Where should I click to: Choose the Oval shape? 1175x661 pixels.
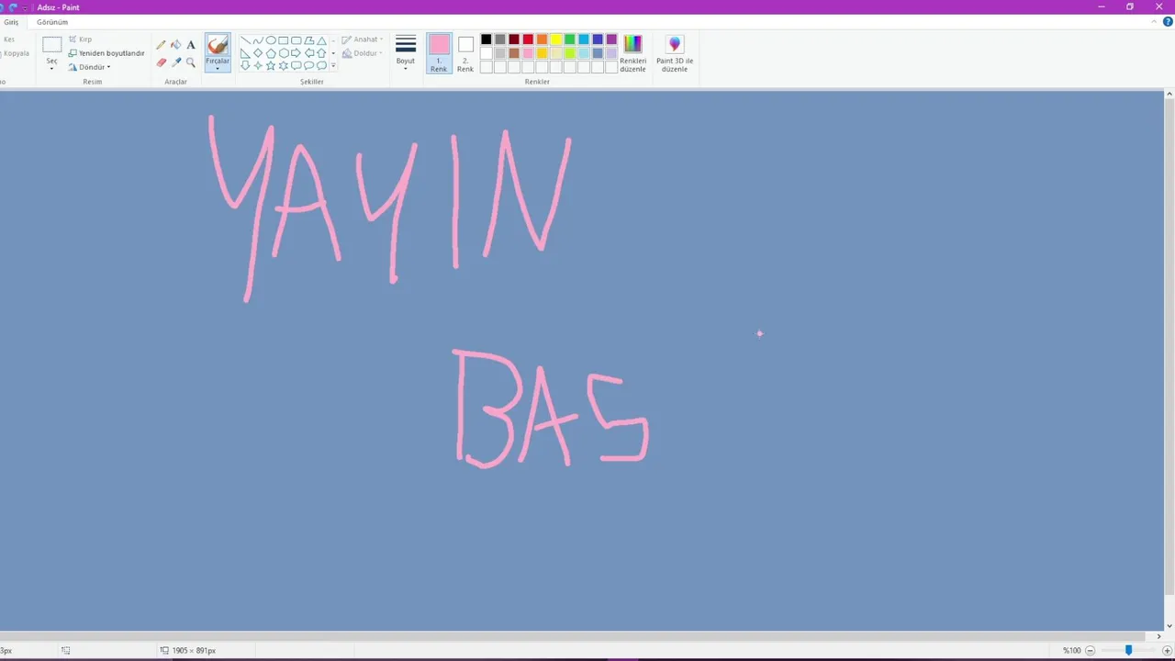click(271, 40)
